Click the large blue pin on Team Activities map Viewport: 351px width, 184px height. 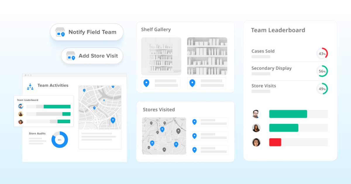[113, 120]
